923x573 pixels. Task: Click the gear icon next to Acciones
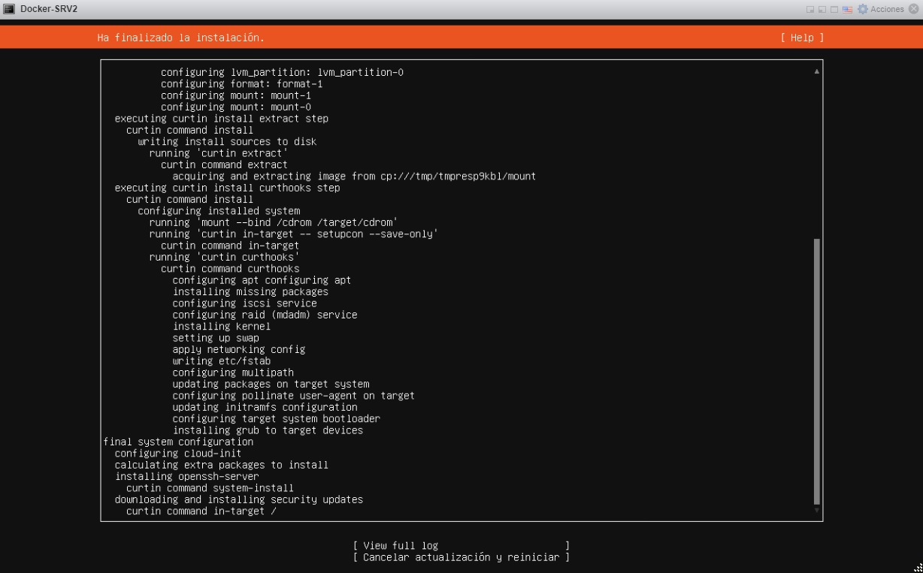point(862,9)
